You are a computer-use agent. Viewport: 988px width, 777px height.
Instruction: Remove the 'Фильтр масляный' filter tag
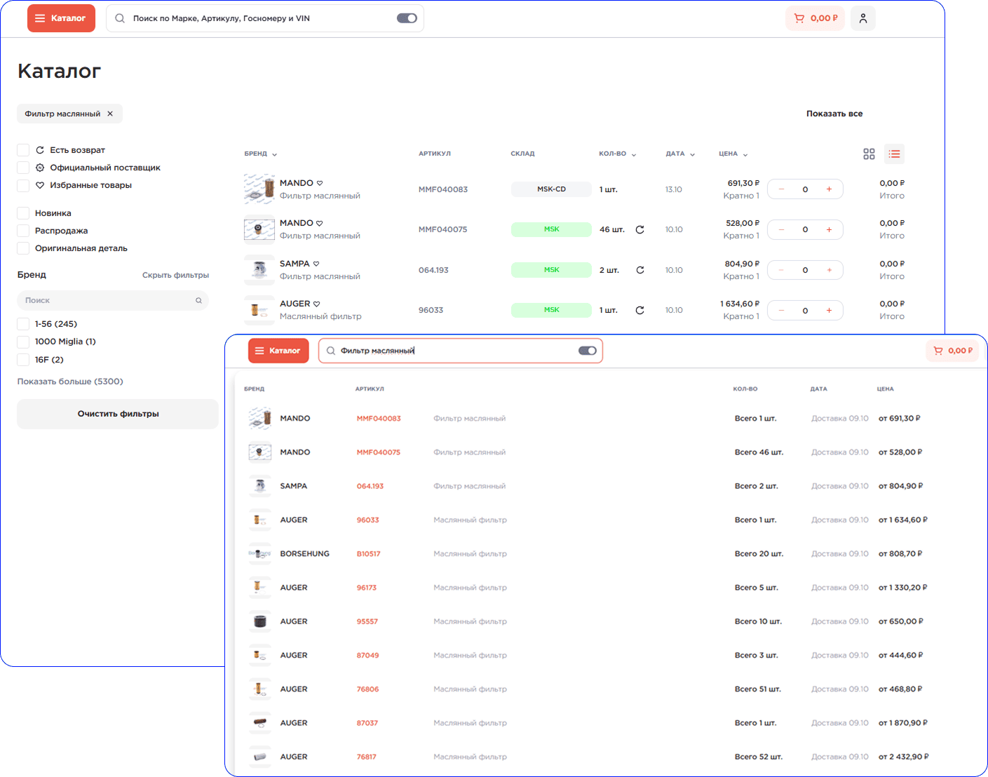pyautogui.click(x=110, y=114)
